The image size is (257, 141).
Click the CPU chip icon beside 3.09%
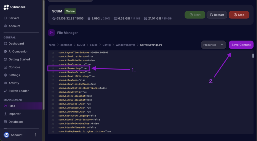pyautogui.click(x=89, y=18)
